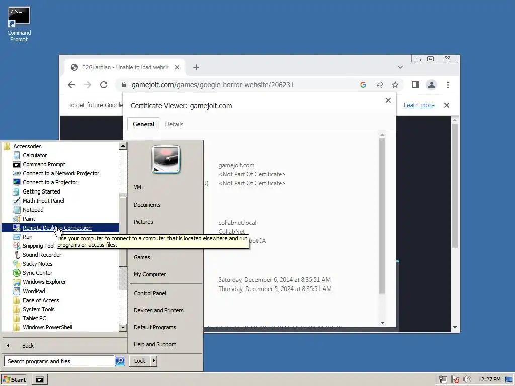
Task: Select the E2Guardian browser tab
Action: tap(125, 67)
